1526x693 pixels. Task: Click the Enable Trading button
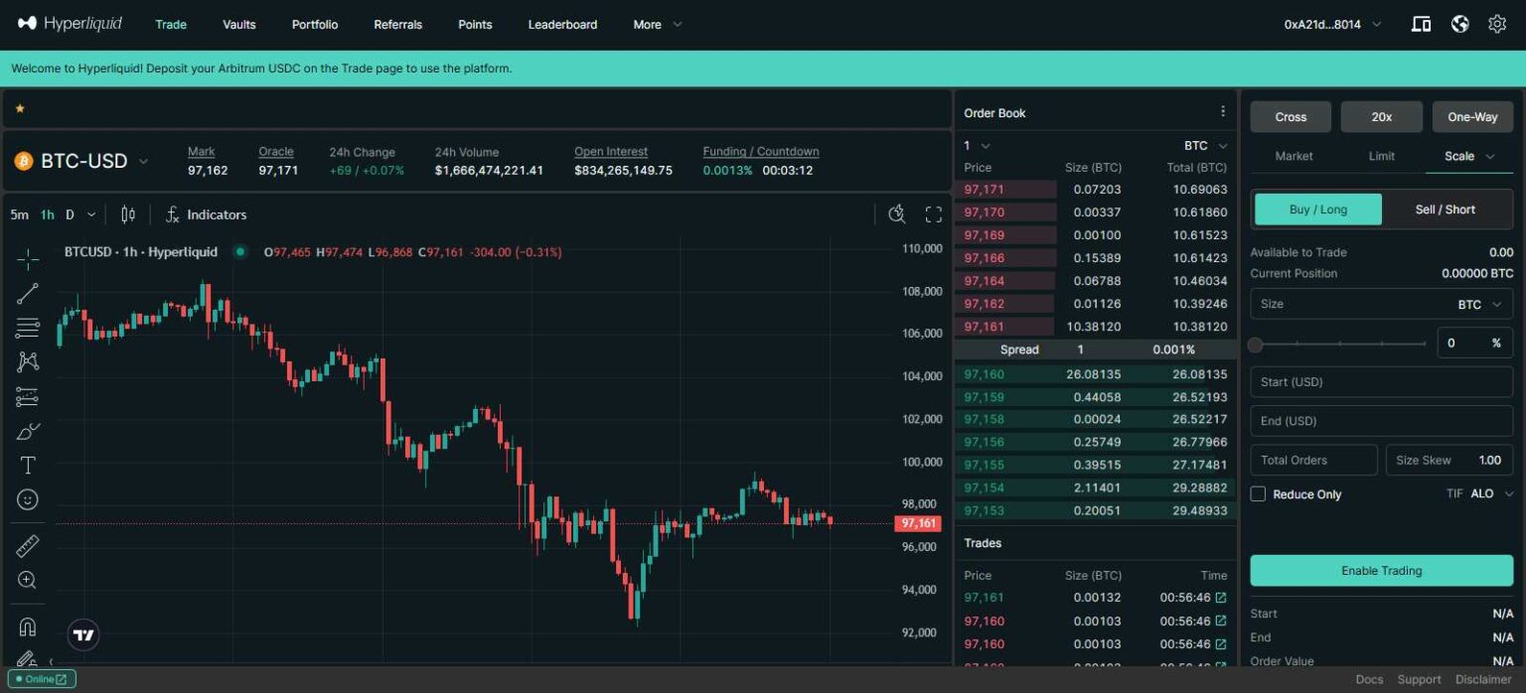1381,570
